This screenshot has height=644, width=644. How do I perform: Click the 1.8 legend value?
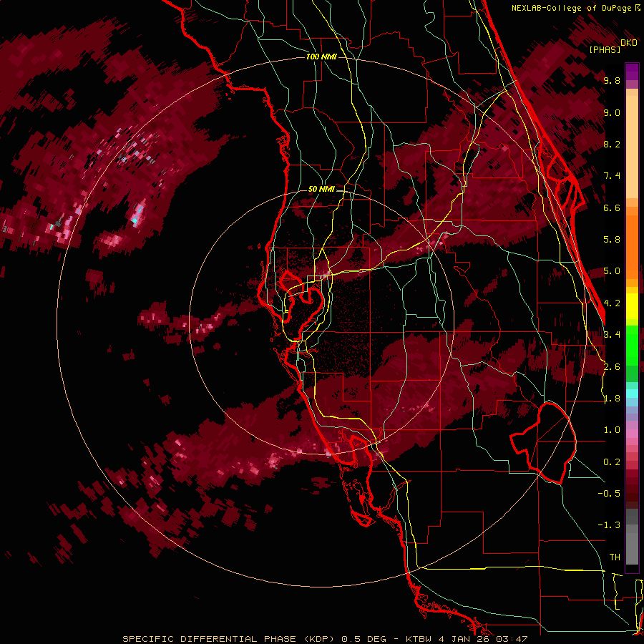612,399
